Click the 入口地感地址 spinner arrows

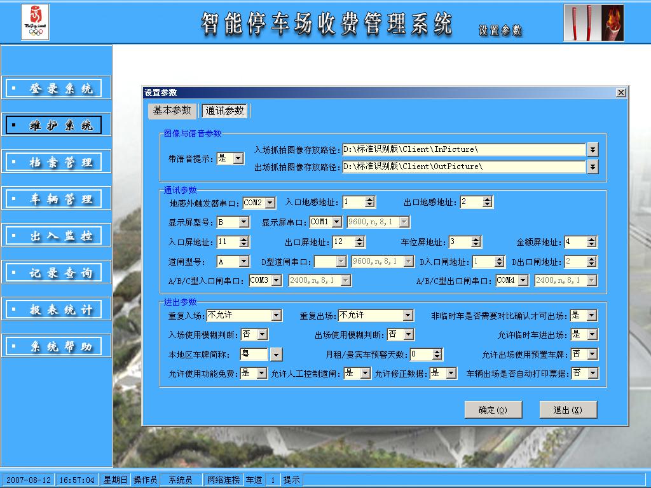pos(370,202)
